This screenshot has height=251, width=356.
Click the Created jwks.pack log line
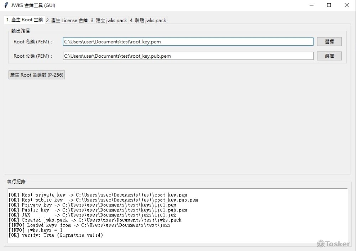coord(95,220)
